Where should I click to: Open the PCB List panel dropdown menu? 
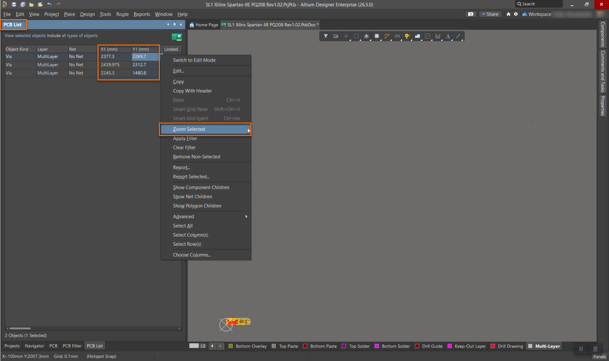tap(168, 24)
